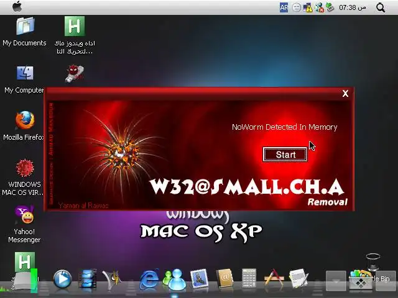Open the Recycle Bin trash icon
Image resolution: width=398 pixels, height=298 pixels.
click(373, 263)
